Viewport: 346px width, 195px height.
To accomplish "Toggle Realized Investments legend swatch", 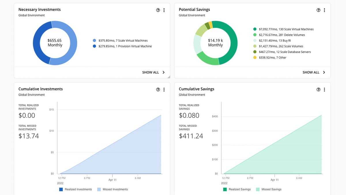I will tap(61, 190).
